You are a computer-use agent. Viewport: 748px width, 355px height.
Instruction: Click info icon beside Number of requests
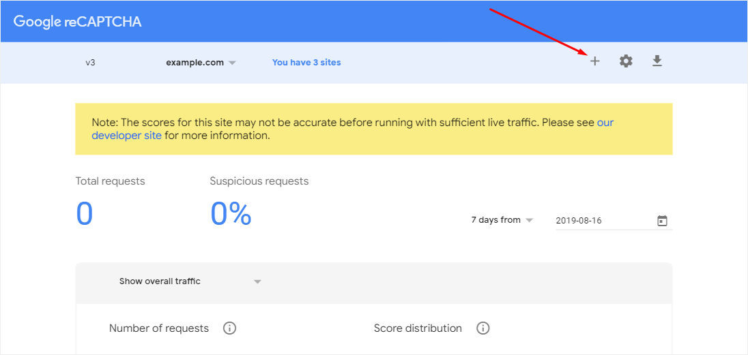229,328
